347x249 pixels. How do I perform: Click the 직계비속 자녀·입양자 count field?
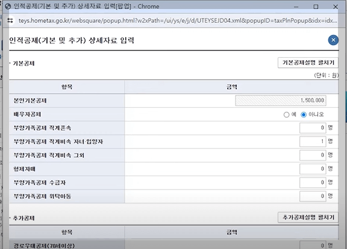[313, 141]
